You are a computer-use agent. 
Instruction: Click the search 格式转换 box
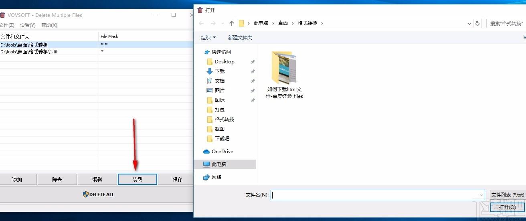506,23
